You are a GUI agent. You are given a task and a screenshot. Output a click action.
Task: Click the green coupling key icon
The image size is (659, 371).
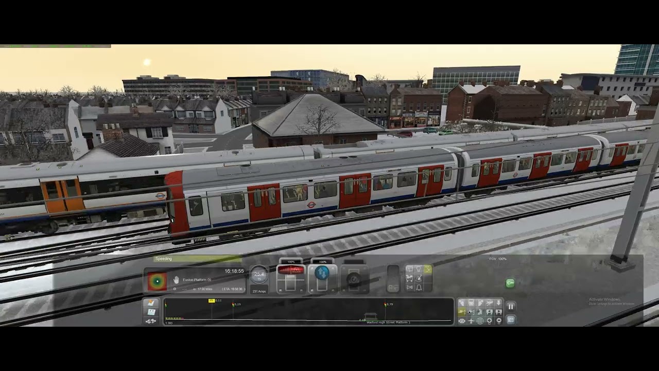click(510, 283)
